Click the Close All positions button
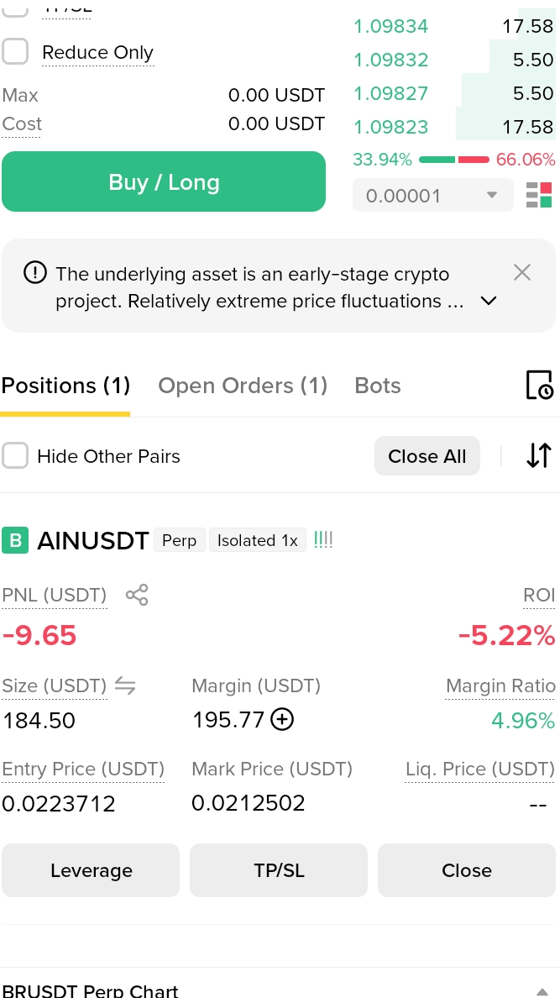 [427, 455]
